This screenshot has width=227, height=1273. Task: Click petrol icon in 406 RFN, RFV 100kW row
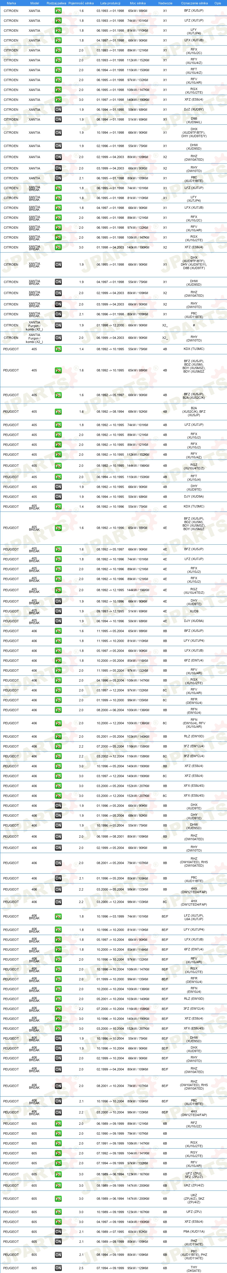tap(58, 724)
